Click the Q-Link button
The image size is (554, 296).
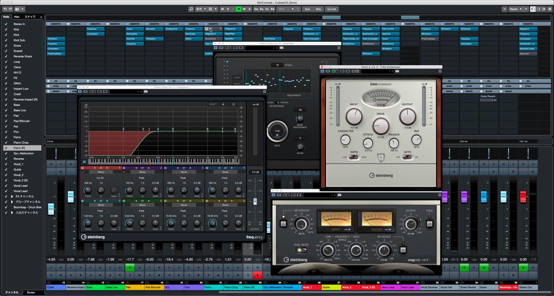331,9
